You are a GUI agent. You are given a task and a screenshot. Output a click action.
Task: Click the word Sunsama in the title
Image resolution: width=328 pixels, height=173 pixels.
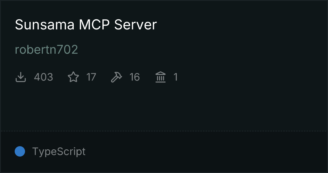click(45, 25)
